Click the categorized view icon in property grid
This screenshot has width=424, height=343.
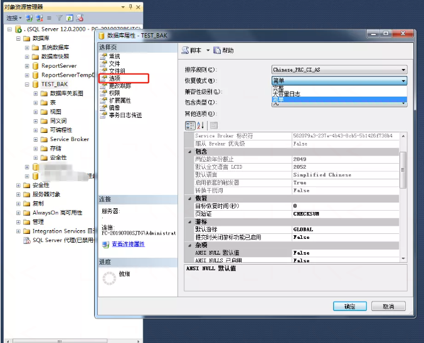click(x=190, y=125)
